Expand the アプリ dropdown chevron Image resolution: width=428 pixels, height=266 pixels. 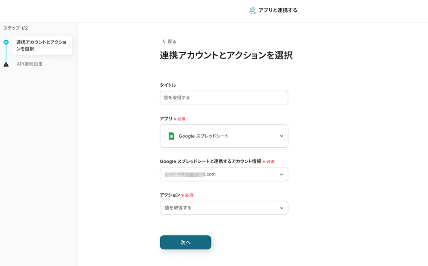[x=281, y=136]
